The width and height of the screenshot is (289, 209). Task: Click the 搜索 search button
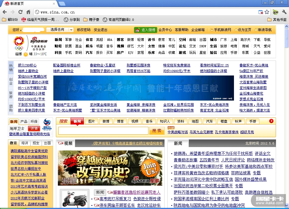[157, 131]
